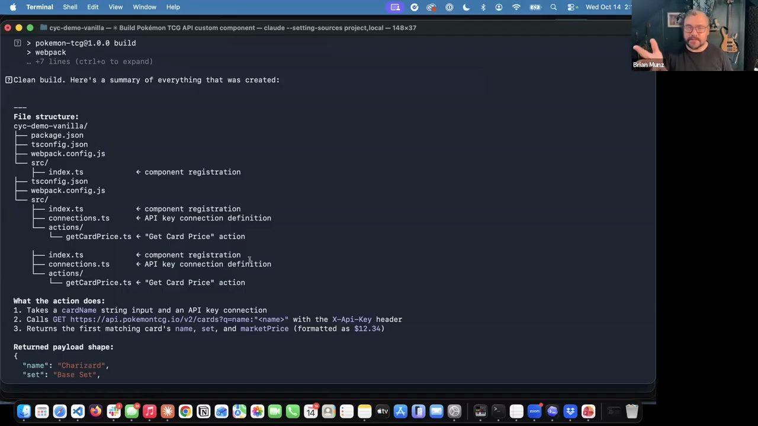Open the Window menu
Screen dimensions: 758x426
(144, 7)
